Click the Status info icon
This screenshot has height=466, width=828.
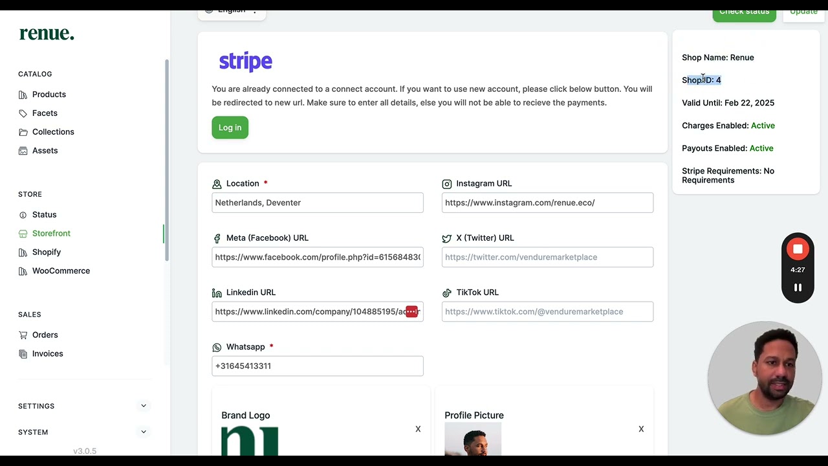(x=23, y=215)
